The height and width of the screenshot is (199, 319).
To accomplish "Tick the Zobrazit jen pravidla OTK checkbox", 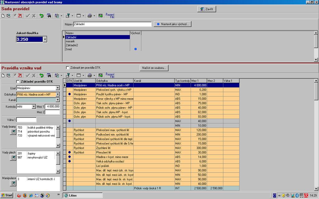I will (x=68, y=68).
